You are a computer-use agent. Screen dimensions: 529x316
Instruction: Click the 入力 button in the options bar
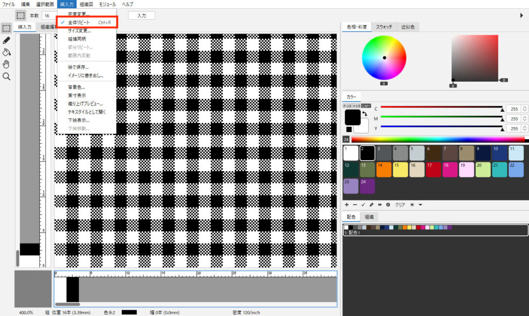click(x=142, y=16)
